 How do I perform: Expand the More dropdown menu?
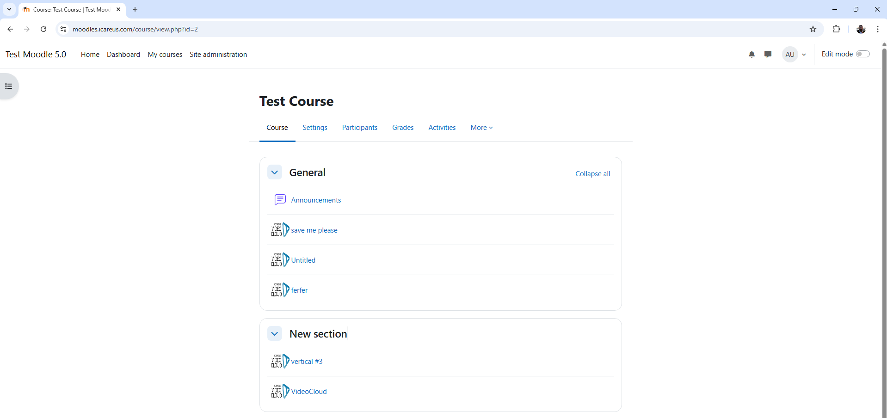point(481,128)
